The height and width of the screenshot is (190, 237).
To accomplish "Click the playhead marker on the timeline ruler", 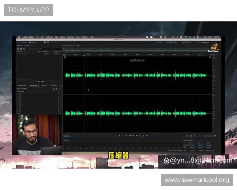I will point(84,55).
